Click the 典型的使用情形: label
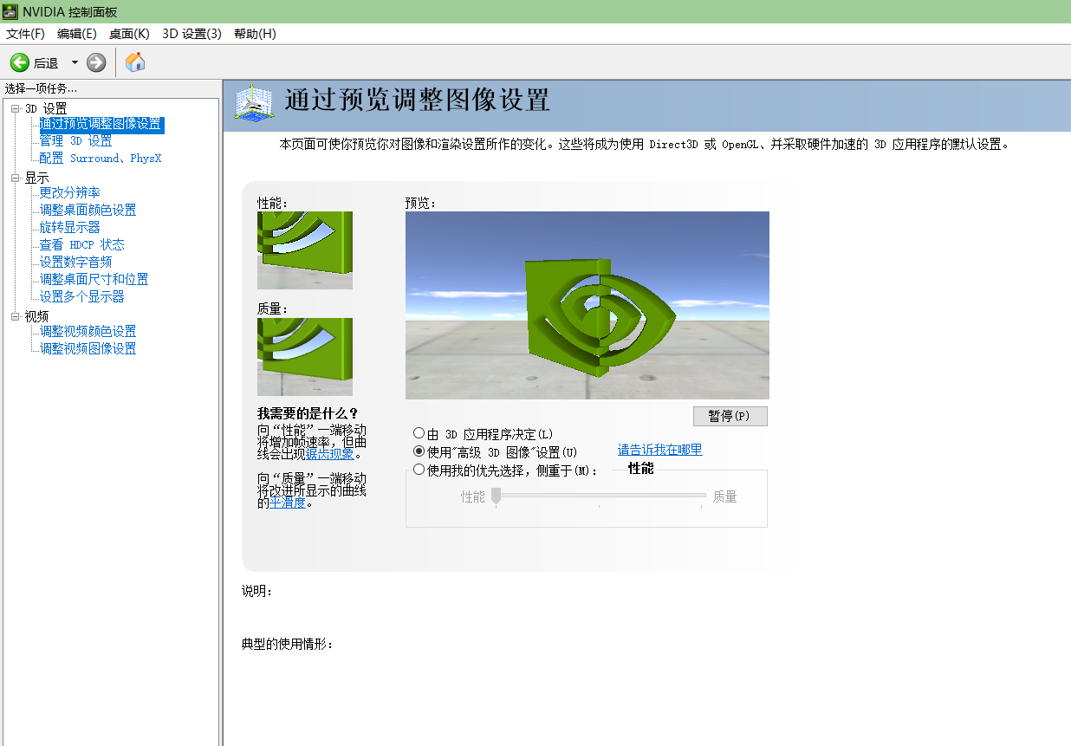1071x746 pixels. [288, 645]
